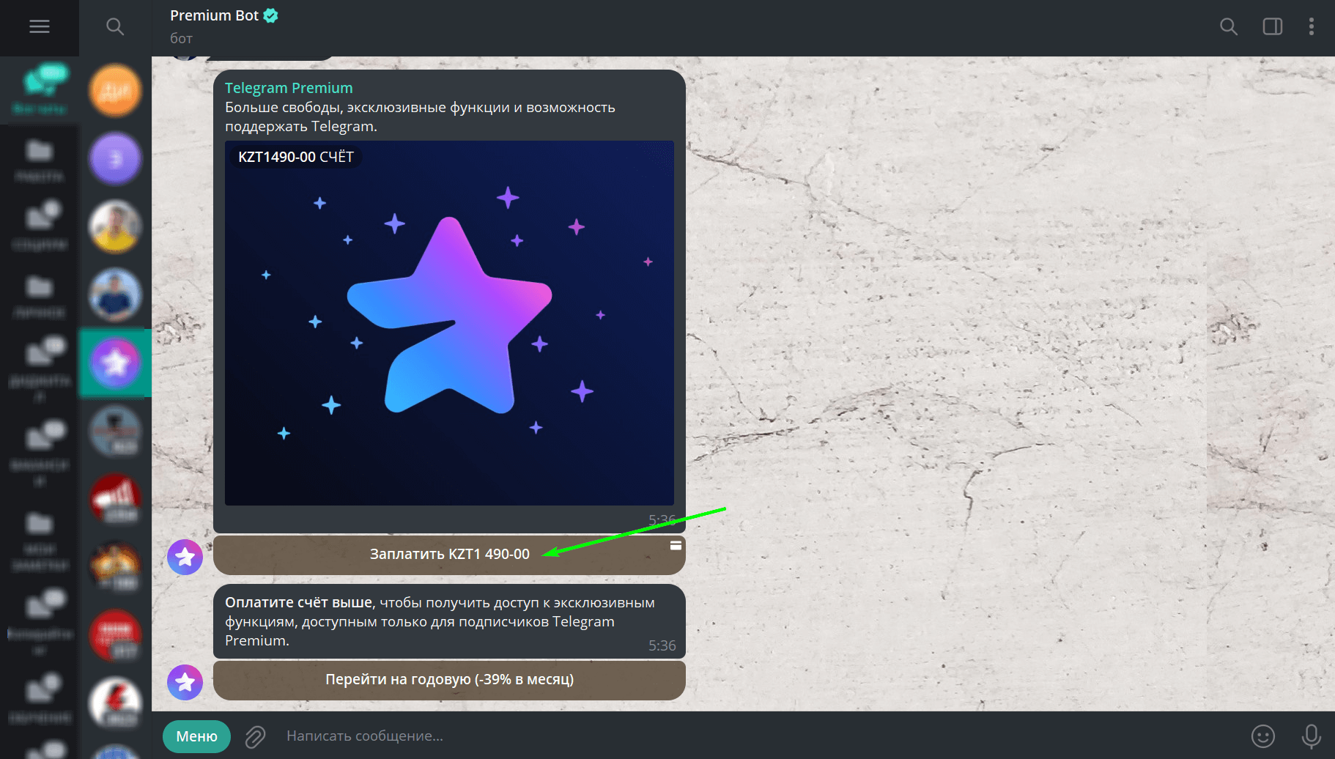Select Перейти на годовую (-39% в месяц)
This screenshot has height=759, width=1335.
coord(449,680)
